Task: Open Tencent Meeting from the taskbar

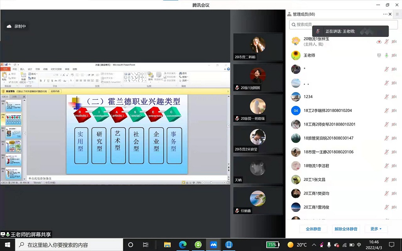Action: (x=214, y=245)
